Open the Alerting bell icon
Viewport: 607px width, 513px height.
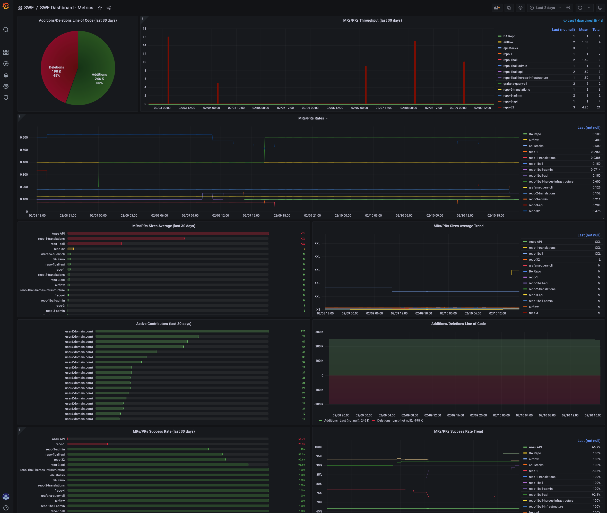pyautogui.click(x=6, y=75)
